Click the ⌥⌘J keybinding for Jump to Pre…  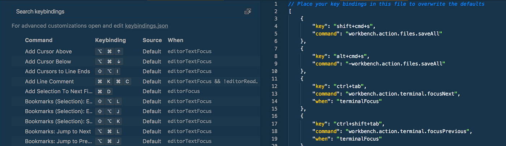(109, 141)
